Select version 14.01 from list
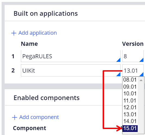This screenshot has height=135, width=145. click(x=130, y=121)
